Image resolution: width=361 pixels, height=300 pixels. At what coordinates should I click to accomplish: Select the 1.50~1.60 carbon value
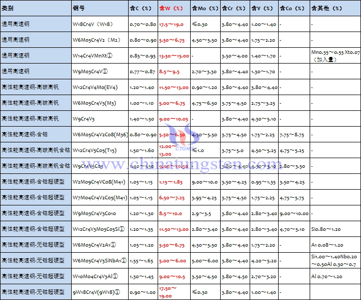(141, 151)
